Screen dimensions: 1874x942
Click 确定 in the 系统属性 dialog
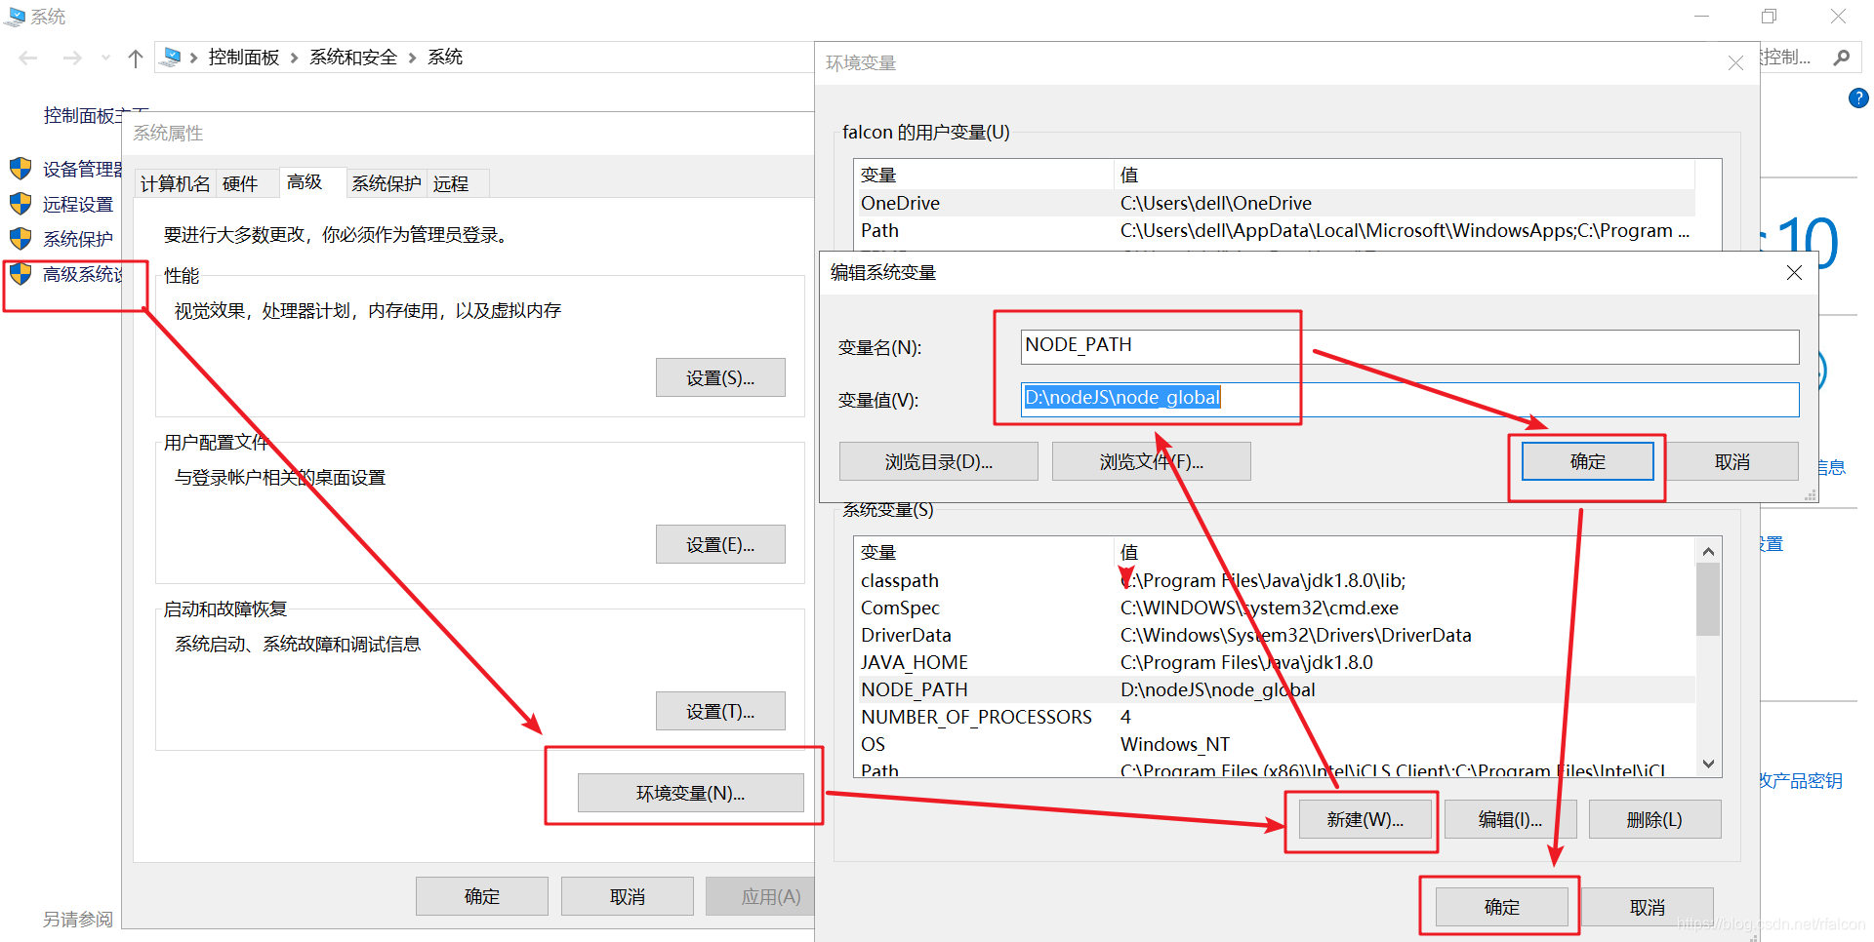[482, 896]
